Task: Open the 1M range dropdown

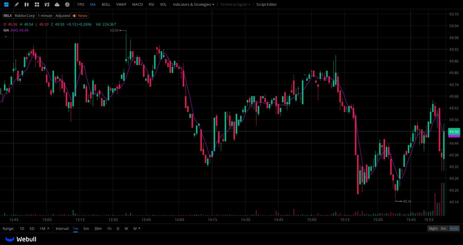Action: click(x=44, y=228)
